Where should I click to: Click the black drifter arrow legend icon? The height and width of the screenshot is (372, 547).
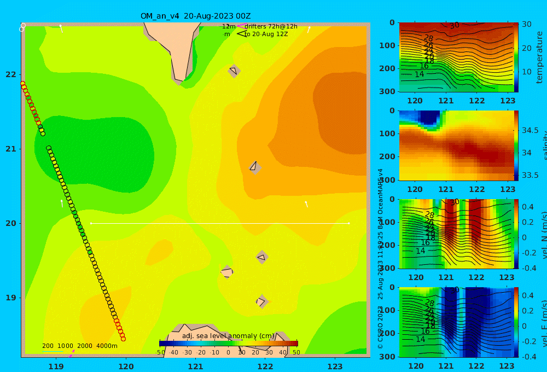coord(241,34)
